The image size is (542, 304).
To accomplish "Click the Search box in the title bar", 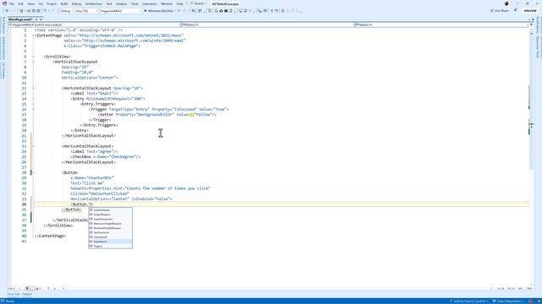I will click(x=198, y=3).
